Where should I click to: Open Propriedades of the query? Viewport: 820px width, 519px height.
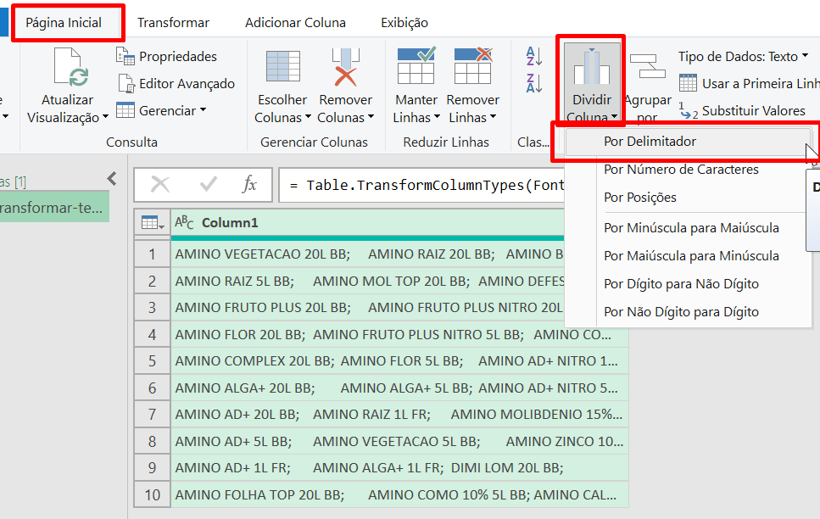pyautogui.click(x=166, y=56)
